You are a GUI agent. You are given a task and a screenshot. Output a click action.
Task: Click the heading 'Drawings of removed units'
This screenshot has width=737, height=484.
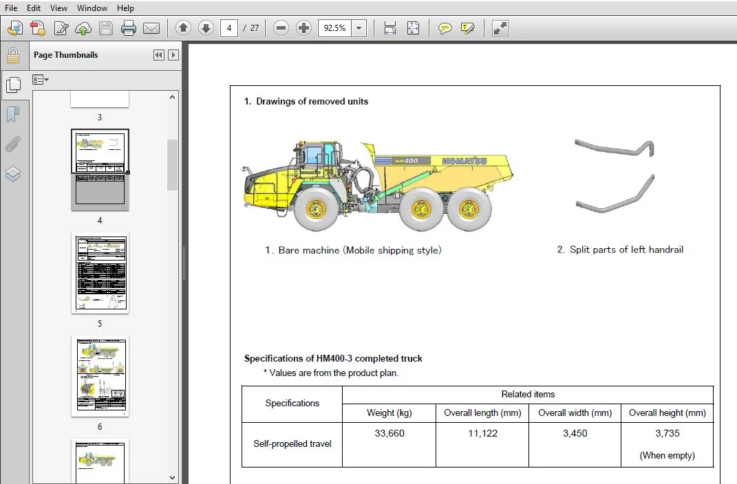pyautogui.click(x=312, y=101)
